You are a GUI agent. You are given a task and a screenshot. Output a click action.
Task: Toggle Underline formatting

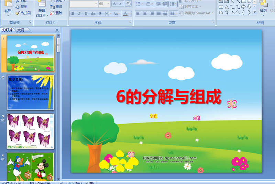(x=86, y=13)
